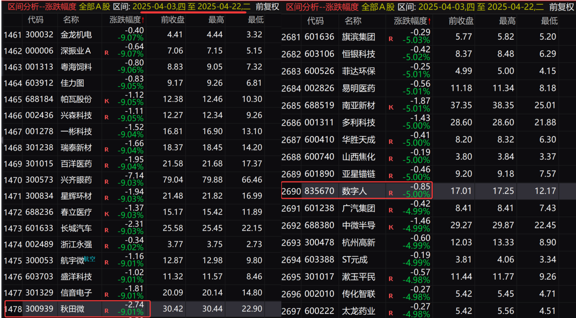Screen dimensions: 576x318
Task: Click the K marker beside 中微半导
Action: 391,227
